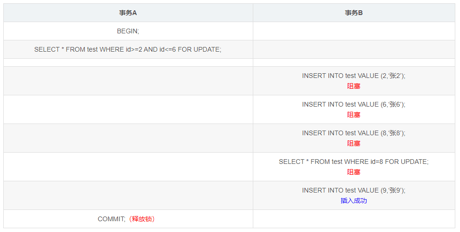Click the red 阻塞 under the id=8 select
The height and width of the screenshot is (232, 460).
click(x=354, y=172)
